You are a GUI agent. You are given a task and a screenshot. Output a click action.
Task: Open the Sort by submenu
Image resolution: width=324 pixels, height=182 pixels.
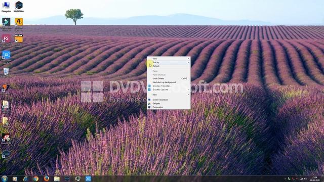pos(169,62)
